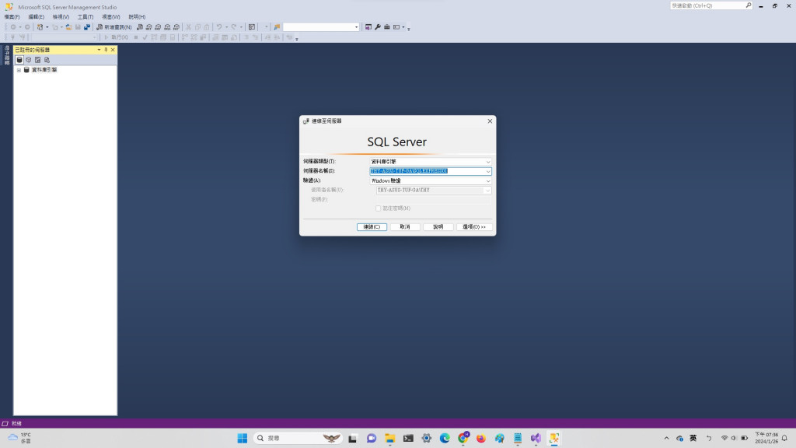This screenshot has height=448, width=796.
Task: Click the Analysis Services MDX Query icon
Action: click(148, 27)
